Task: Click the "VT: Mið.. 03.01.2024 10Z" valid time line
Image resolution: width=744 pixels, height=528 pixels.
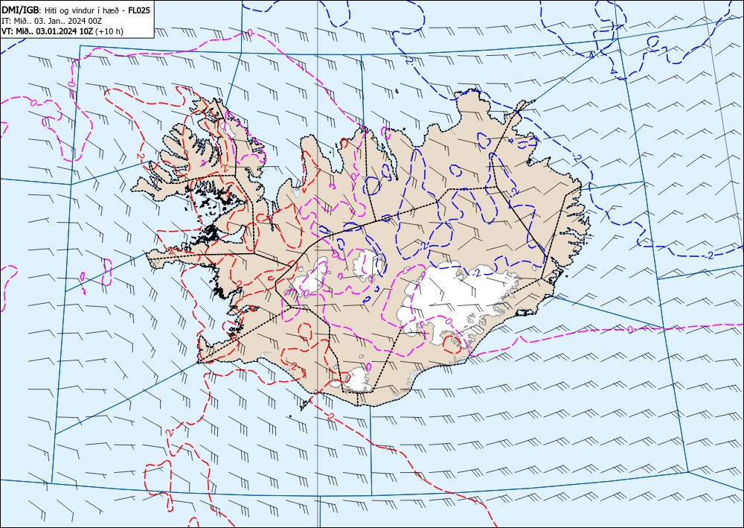Action: click(x=48, y=31)
